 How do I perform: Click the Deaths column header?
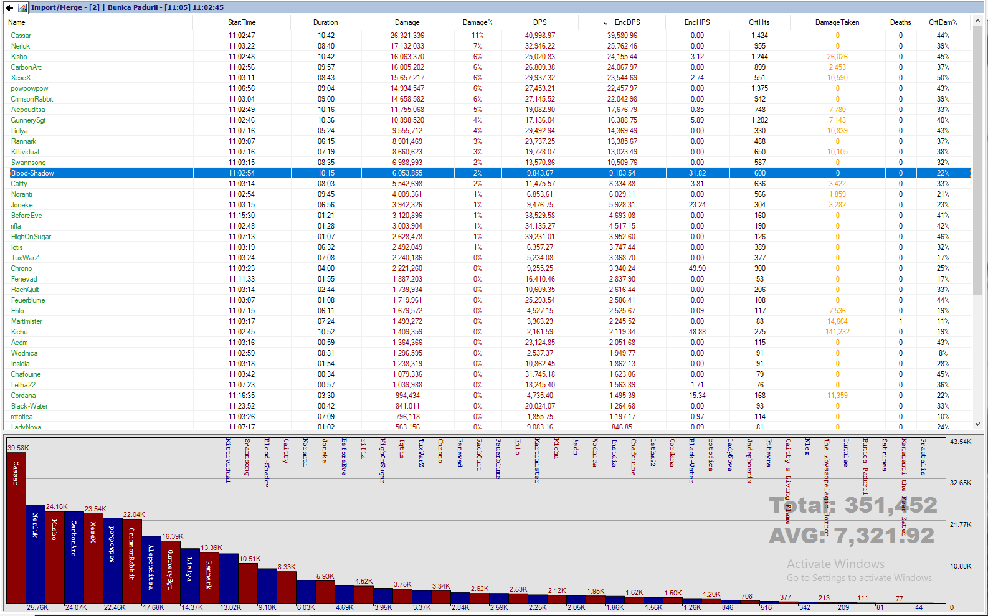[x=900, y=22]
